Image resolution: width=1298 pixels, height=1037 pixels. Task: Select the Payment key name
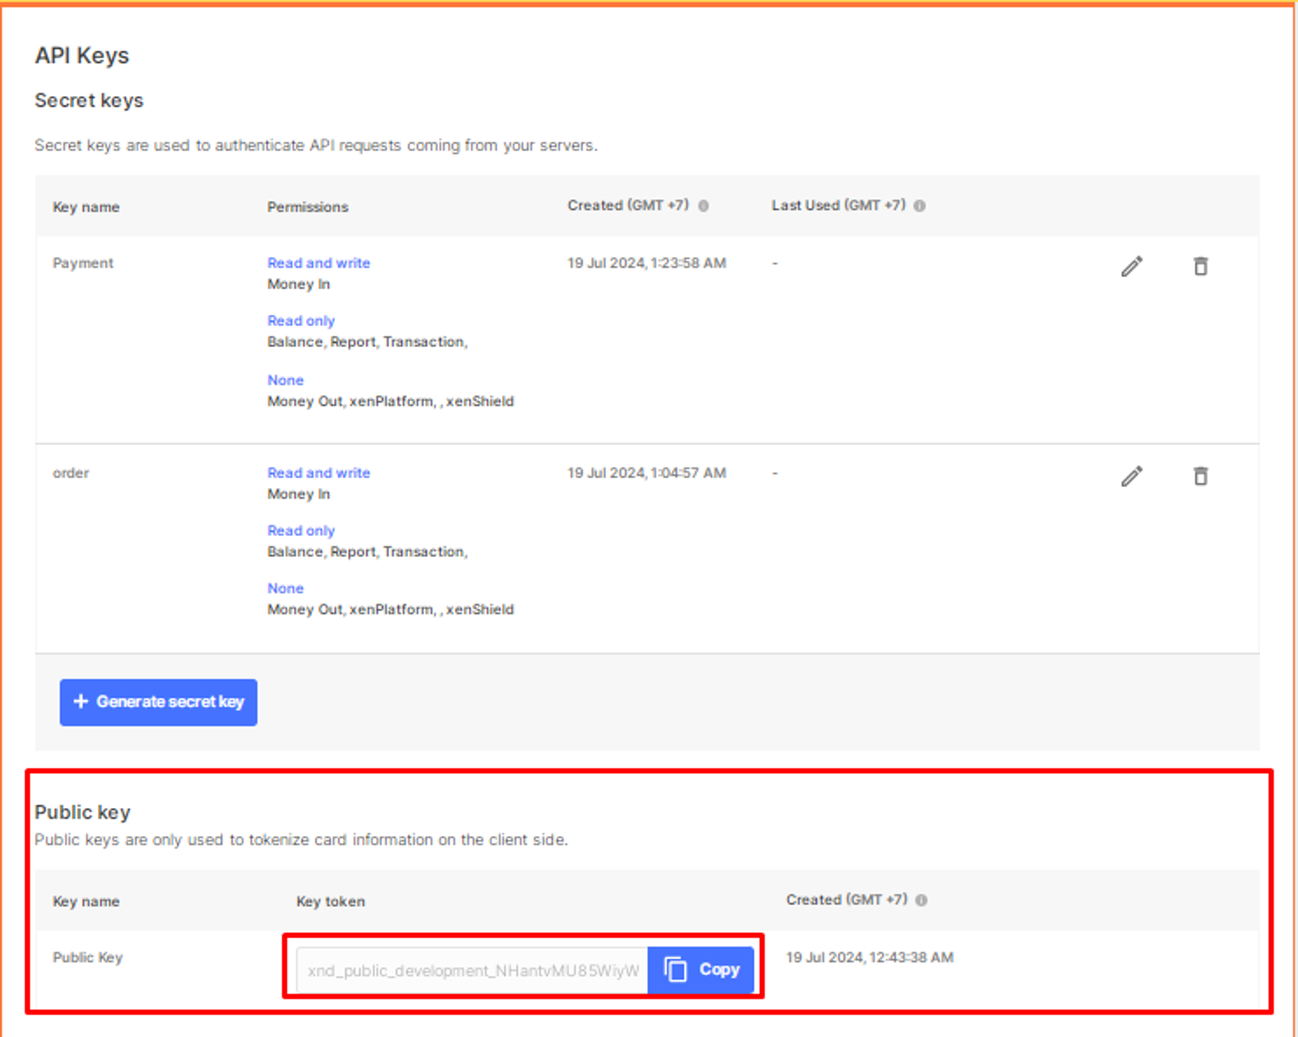point(82,263)
